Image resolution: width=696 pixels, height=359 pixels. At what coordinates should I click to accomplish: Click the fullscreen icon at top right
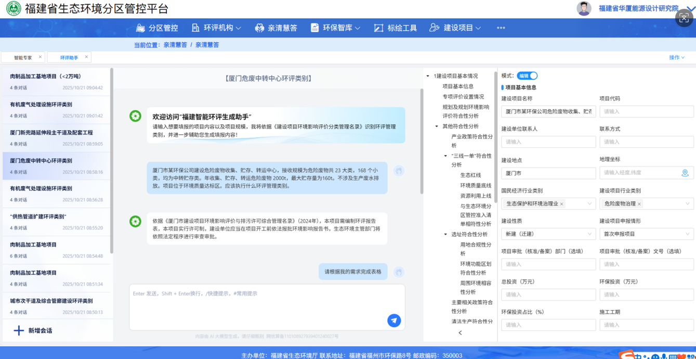[684, 18]
